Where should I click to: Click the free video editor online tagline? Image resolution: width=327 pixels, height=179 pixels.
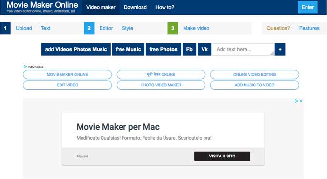pos(41,11)
